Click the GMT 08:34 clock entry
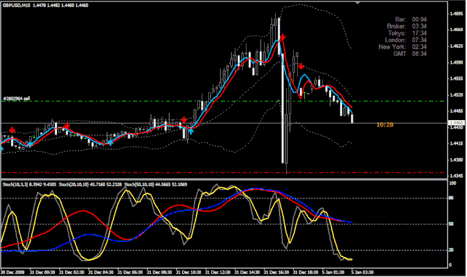The width and height of the screenshot is (467, 277). point(410,54)
